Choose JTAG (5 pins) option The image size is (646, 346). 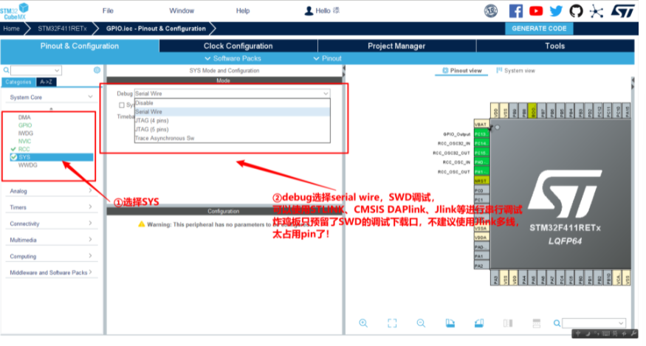coord(232,129)
